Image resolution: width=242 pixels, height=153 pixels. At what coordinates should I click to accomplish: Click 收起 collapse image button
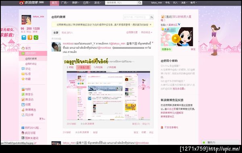tap(70, 67)
